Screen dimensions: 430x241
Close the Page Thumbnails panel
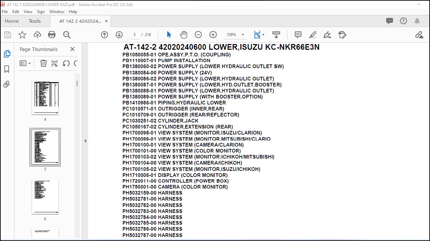tap(72, 49)
